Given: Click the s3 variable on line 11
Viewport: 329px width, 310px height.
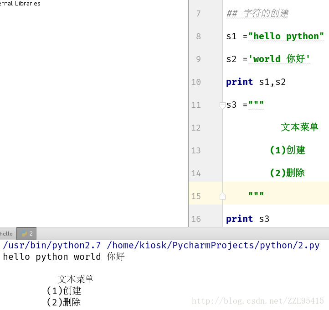Looking at the screenshot, I should (231, 105).
